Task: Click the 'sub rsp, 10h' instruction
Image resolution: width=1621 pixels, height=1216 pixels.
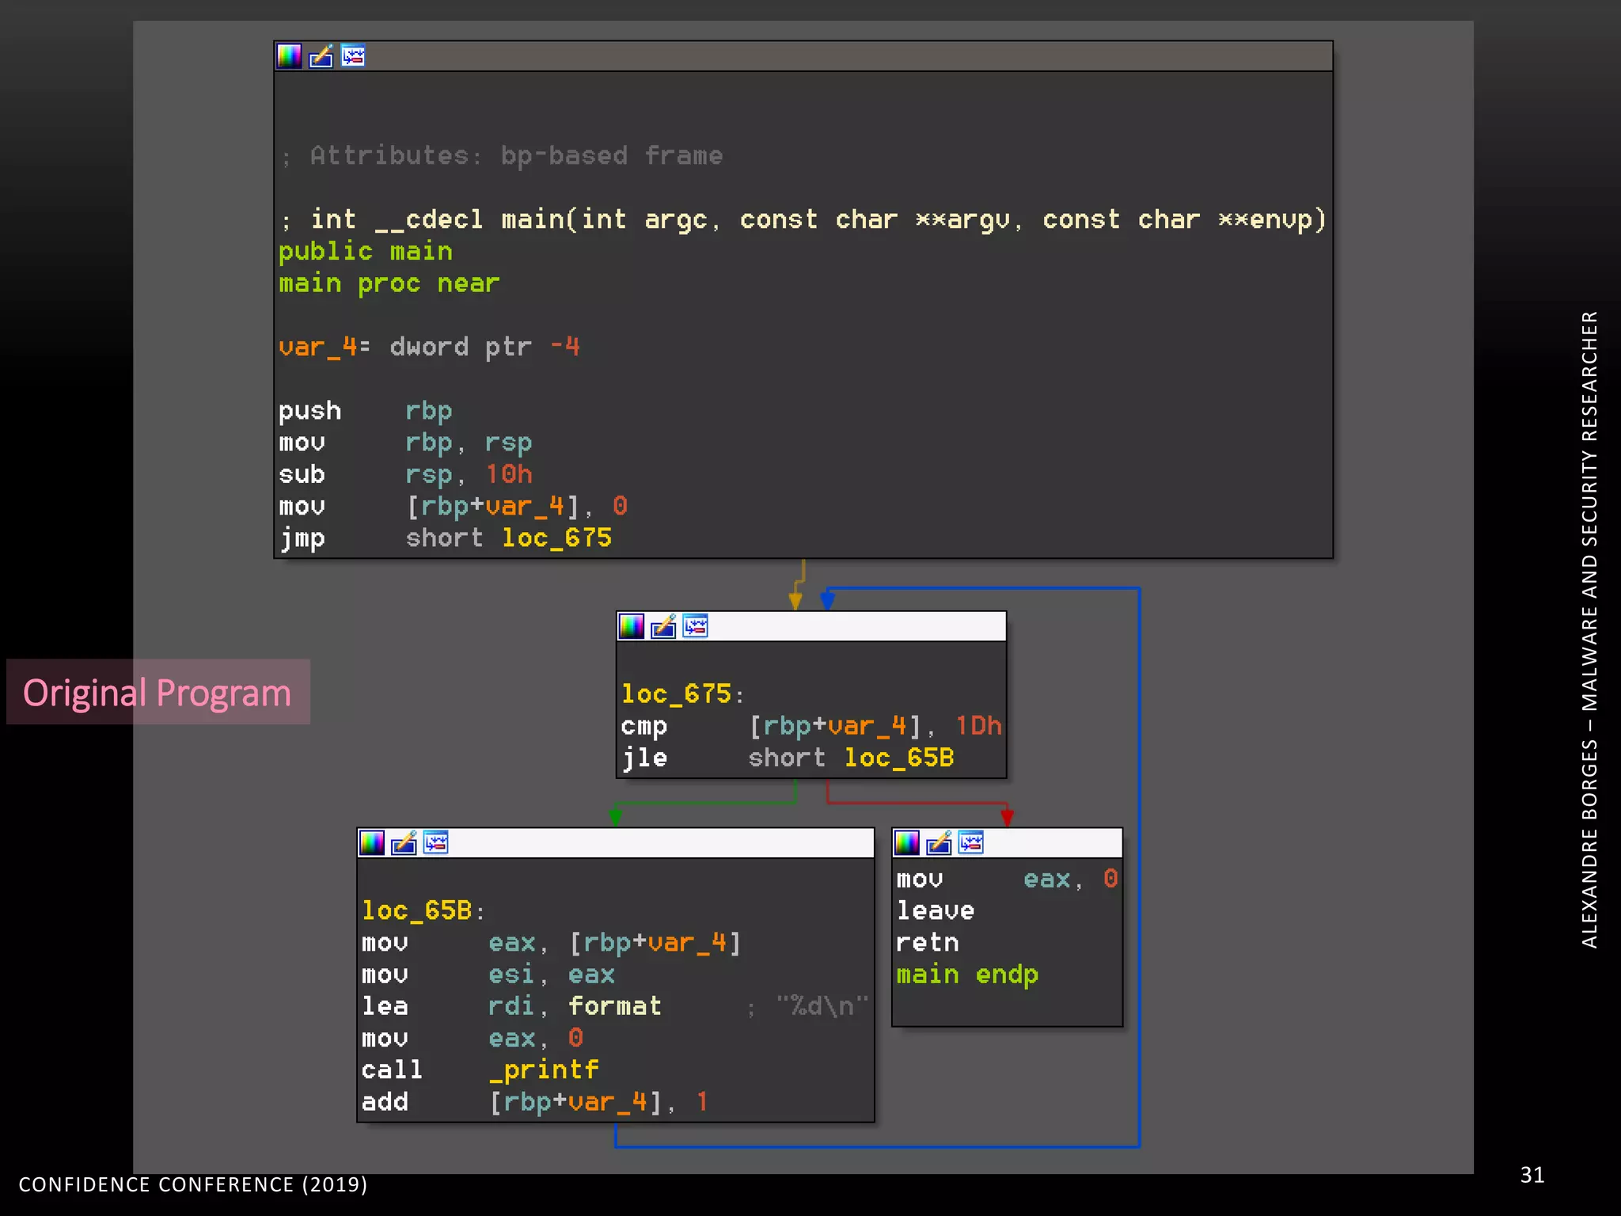Action: (x=405, y=474)
